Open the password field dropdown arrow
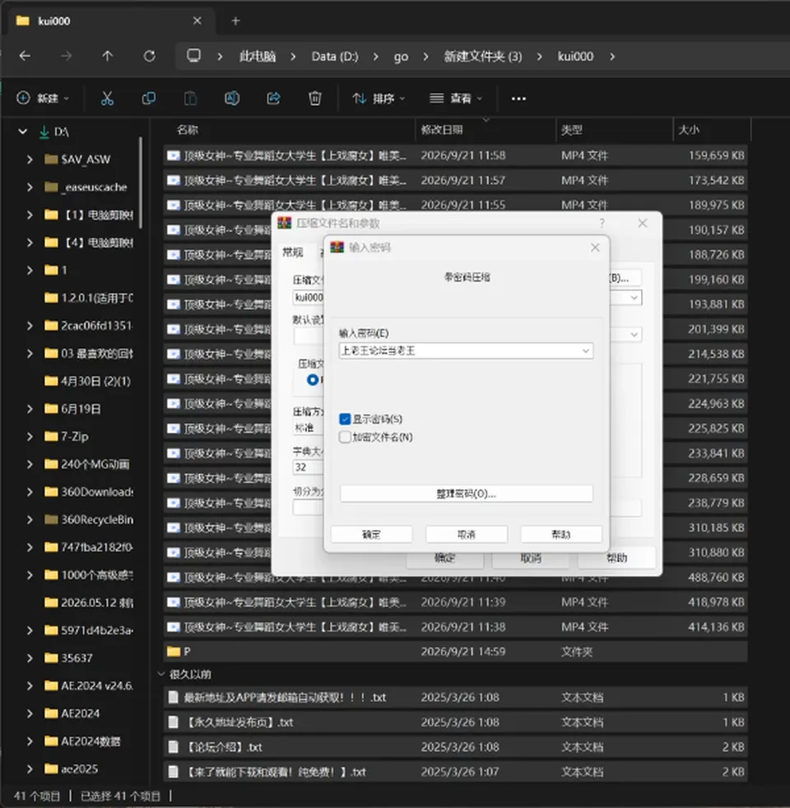This screenshot has height=808, width=790. click(x=585, y=351)
